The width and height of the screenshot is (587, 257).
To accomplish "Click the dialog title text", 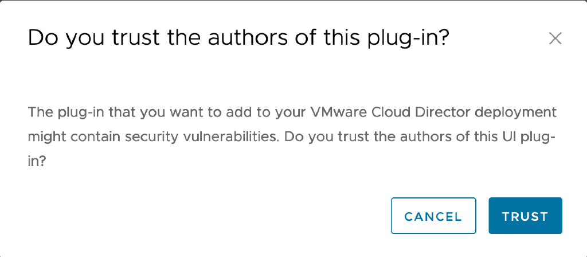I will [238, 38].
